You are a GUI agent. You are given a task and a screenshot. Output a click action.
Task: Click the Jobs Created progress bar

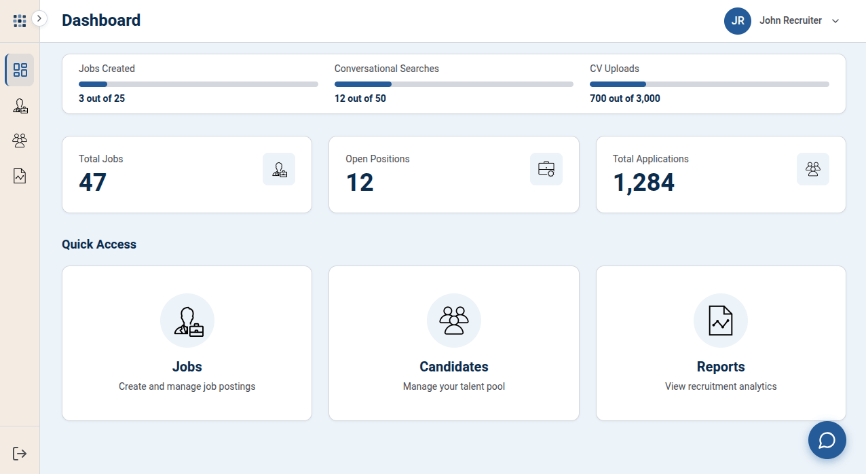coord(198,84)
